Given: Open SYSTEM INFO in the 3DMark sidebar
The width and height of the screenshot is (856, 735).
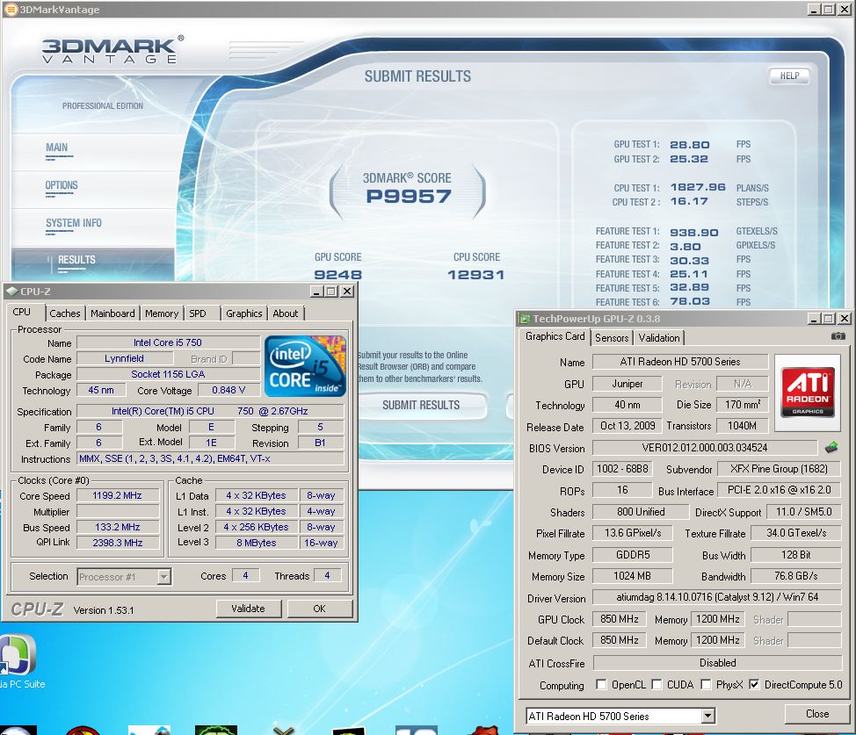Looking at the screenshot, I should point(73,223).
